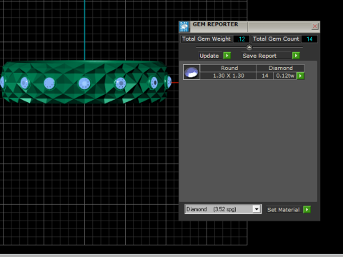Image resolution: width=343 pixels, height=257 pixels.
Task: Select the center round gem on the ring
Action: point(84,84)
